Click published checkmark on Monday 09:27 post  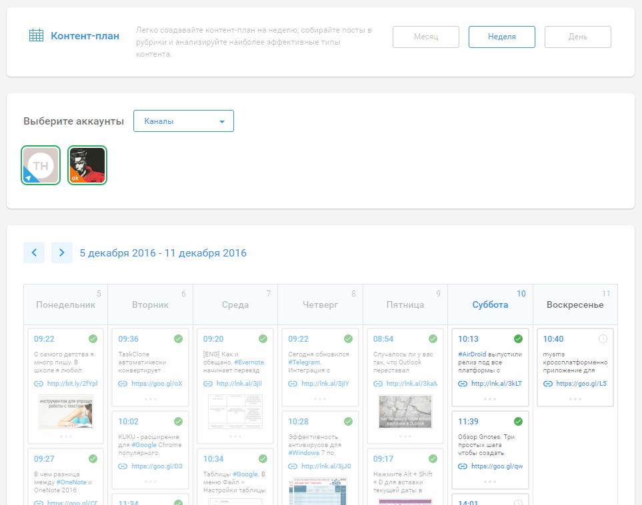(x=93, y=459)
